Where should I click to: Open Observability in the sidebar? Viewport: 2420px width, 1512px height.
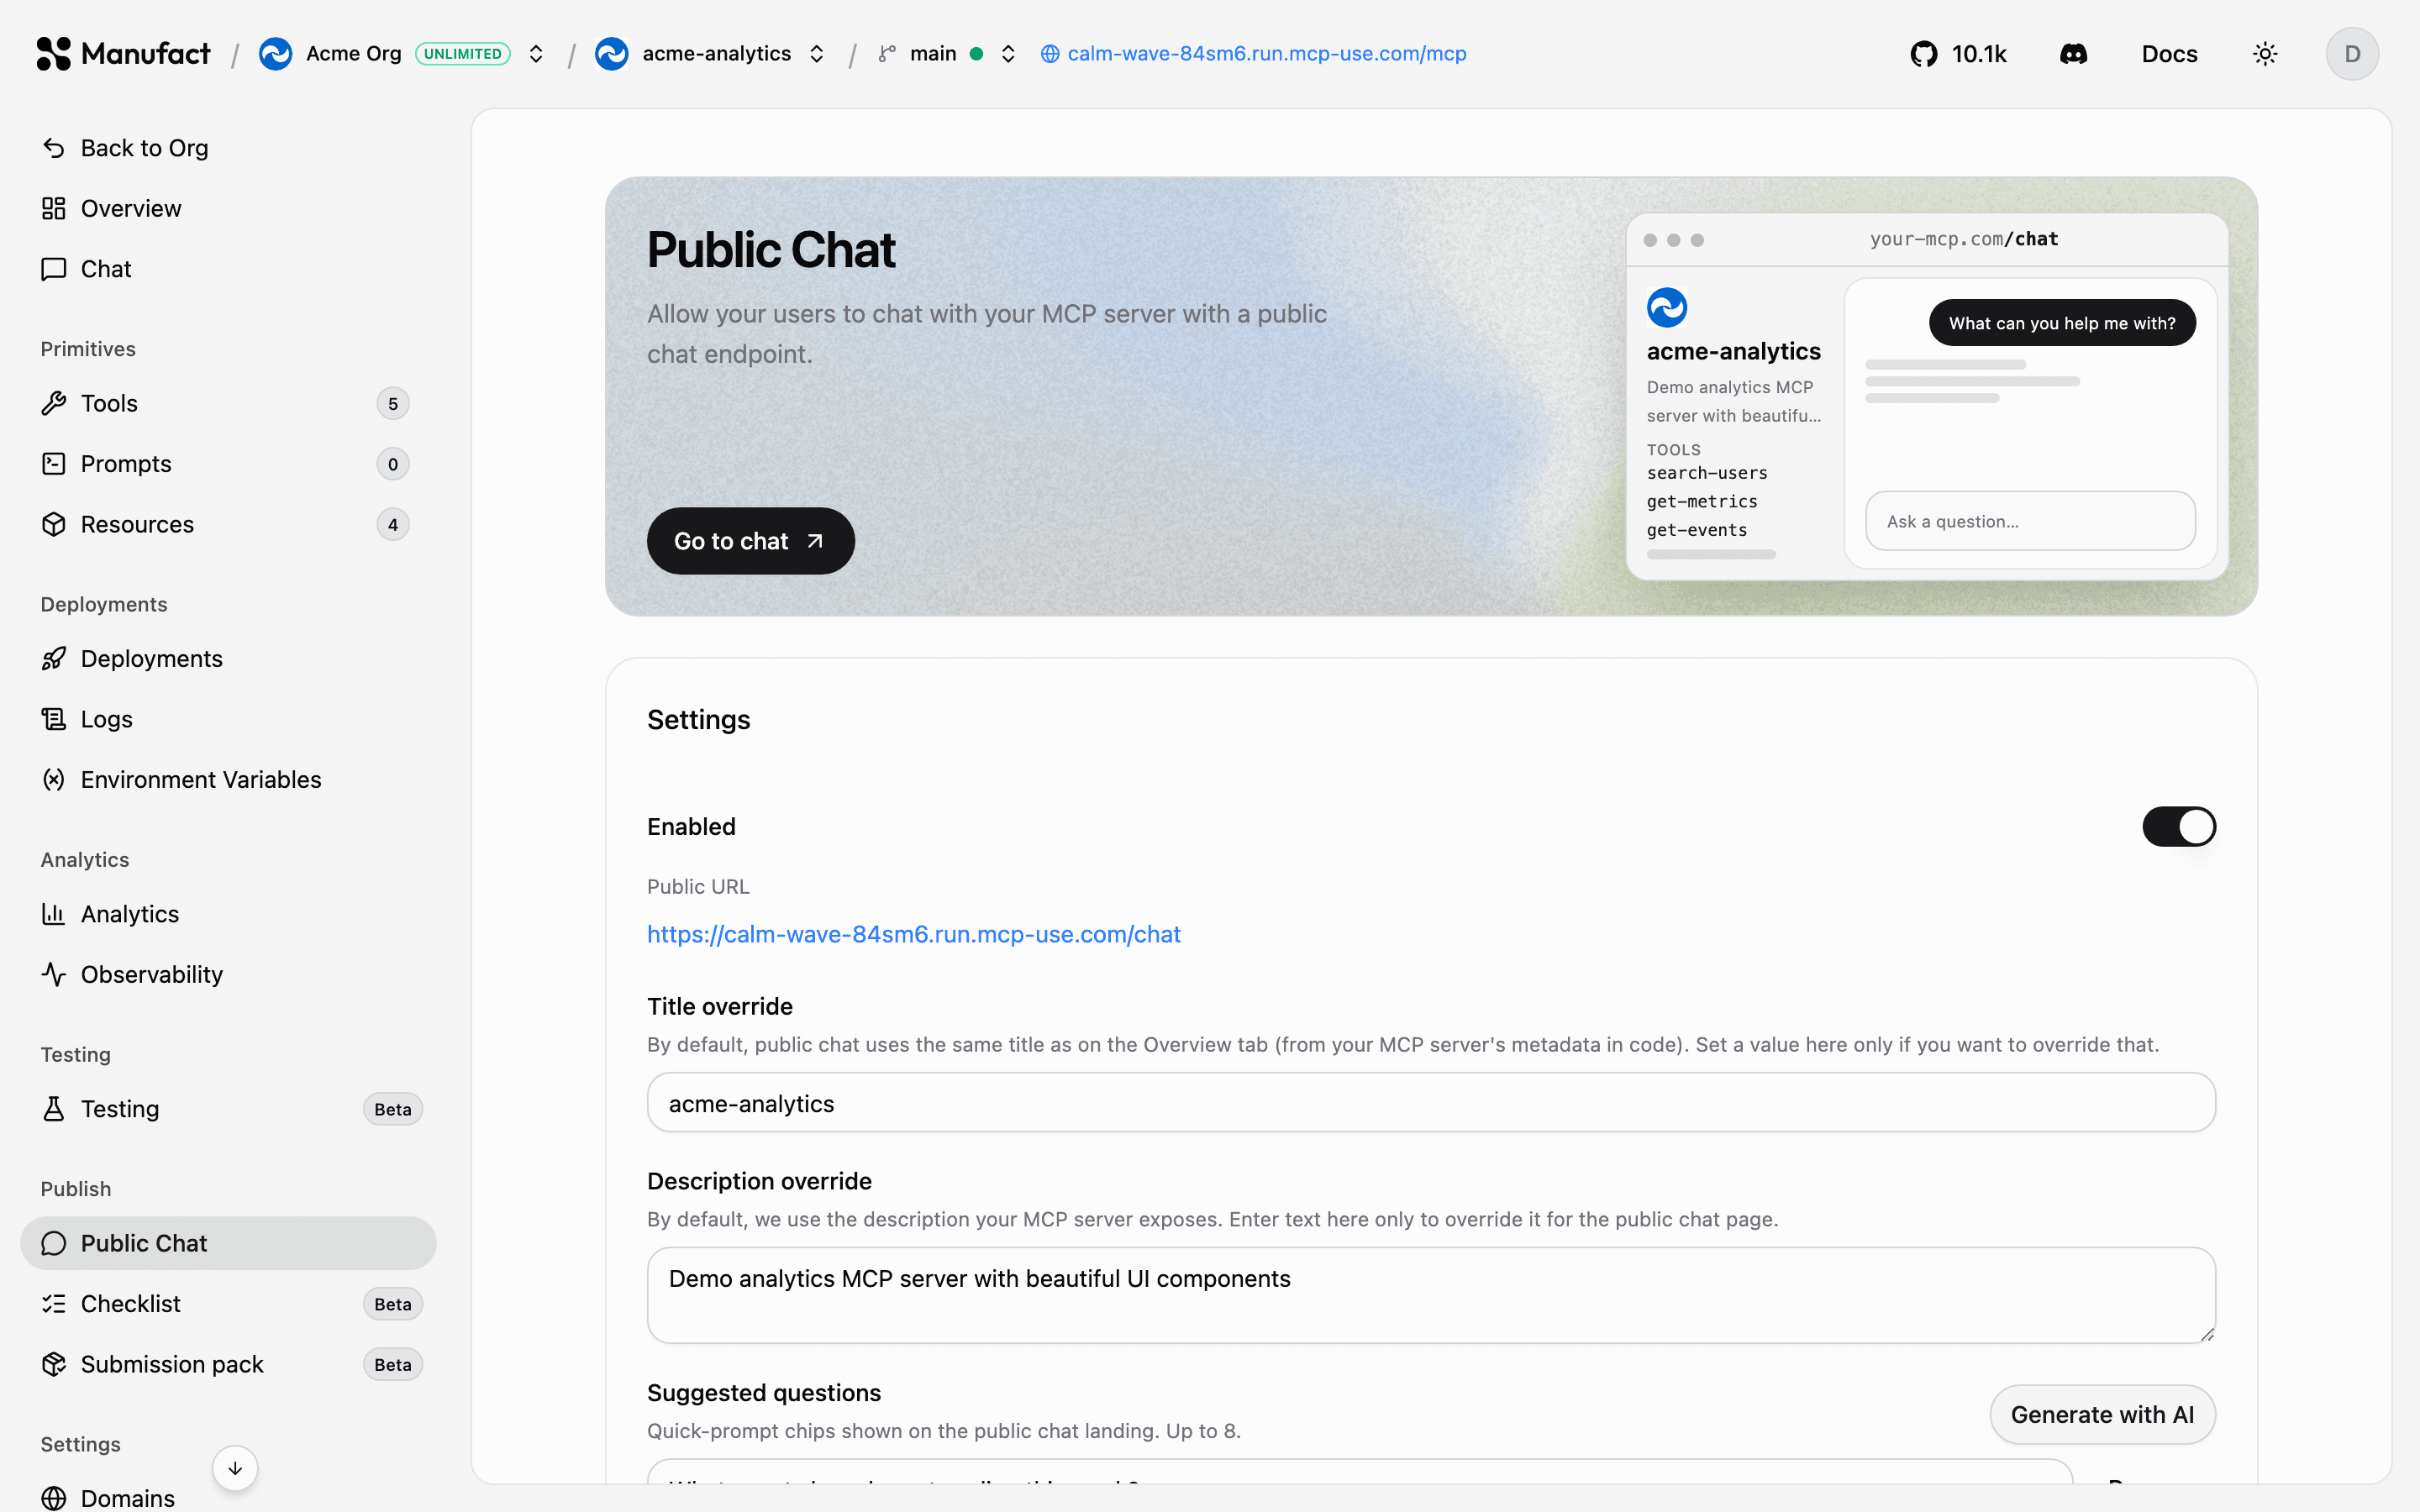coord(228,974)
